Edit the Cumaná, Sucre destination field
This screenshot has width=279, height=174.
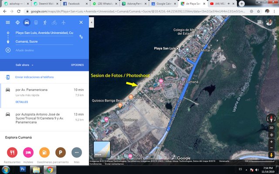point(44,42)
